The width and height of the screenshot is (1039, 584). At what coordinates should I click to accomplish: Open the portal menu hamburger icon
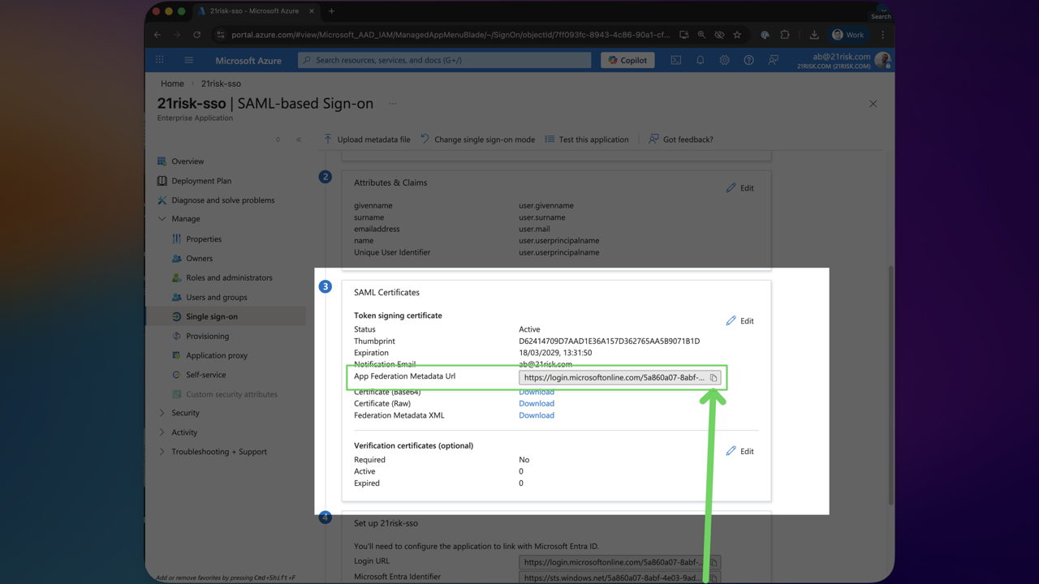point(188,59)
